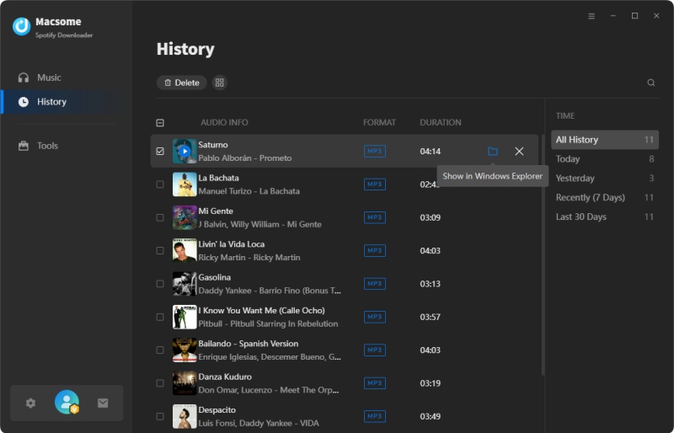Click the DURATION column header
The height and width of the screenshot is (433, 674).
[x=441, y=122]
